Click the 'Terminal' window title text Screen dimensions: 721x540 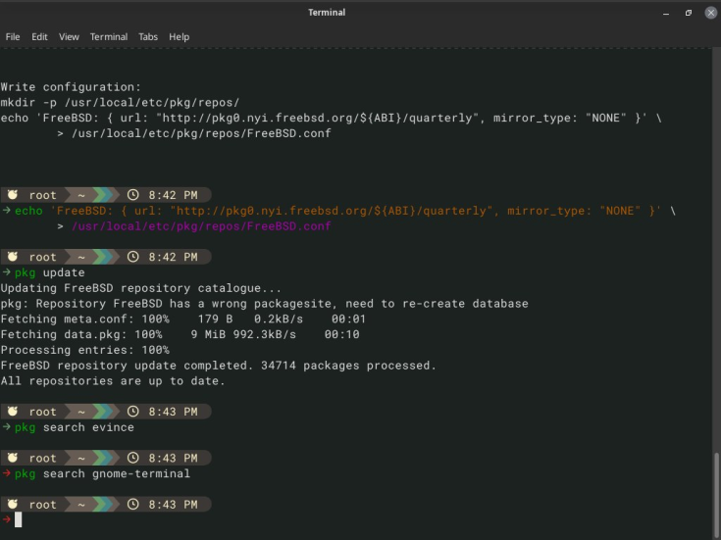click(327, 12)
